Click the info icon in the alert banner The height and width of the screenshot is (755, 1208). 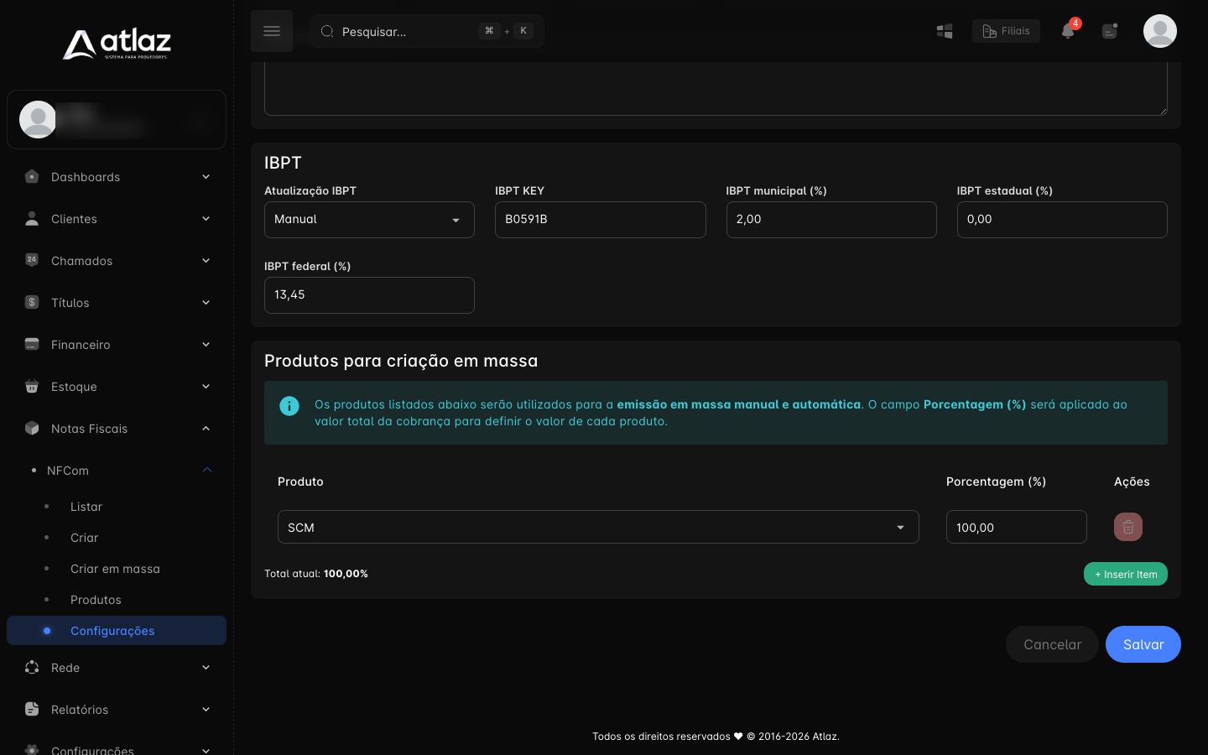tap(289, 406)
